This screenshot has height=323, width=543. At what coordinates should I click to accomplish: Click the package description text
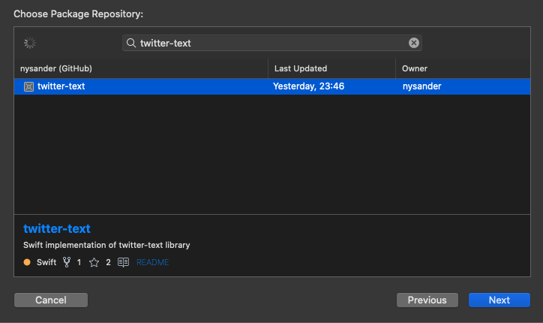106,245
